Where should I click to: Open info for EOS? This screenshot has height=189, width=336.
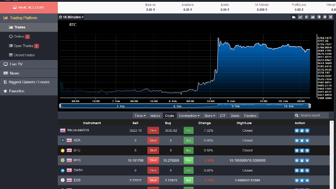tap(297, 180)
